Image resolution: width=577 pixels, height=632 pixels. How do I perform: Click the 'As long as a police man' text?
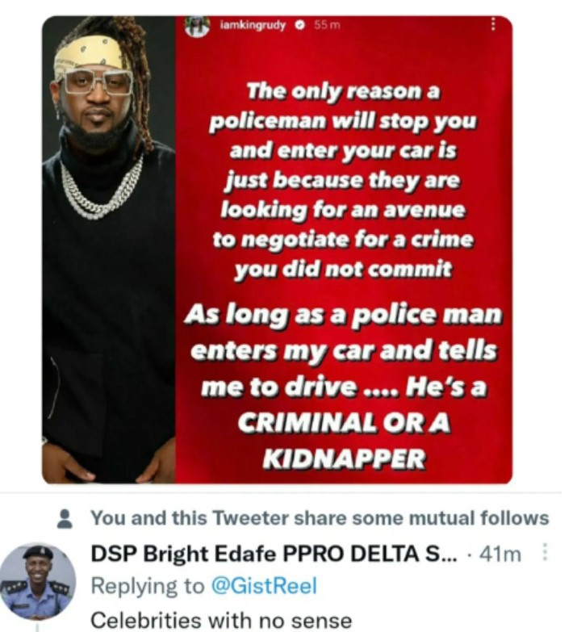(344, 315)
